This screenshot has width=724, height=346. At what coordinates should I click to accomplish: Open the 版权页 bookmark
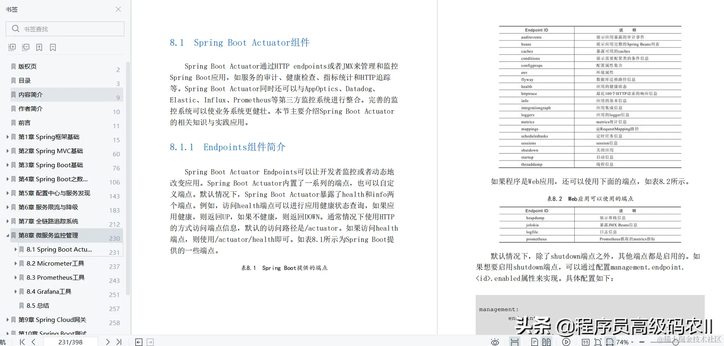coord(27,66)
